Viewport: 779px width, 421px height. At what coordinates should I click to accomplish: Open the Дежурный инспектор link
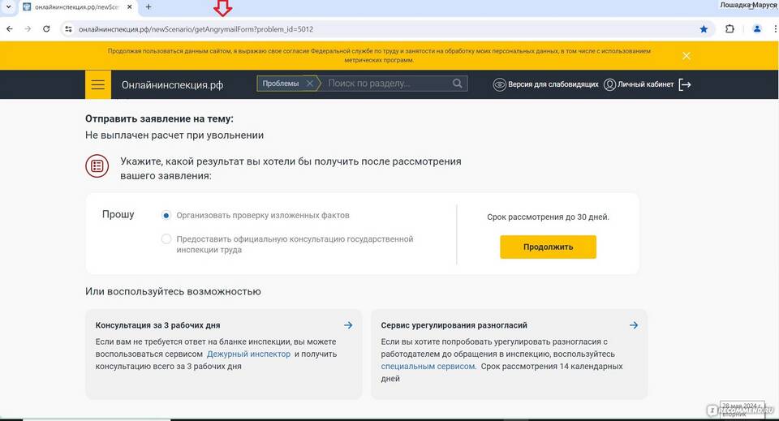click(248, 354)
